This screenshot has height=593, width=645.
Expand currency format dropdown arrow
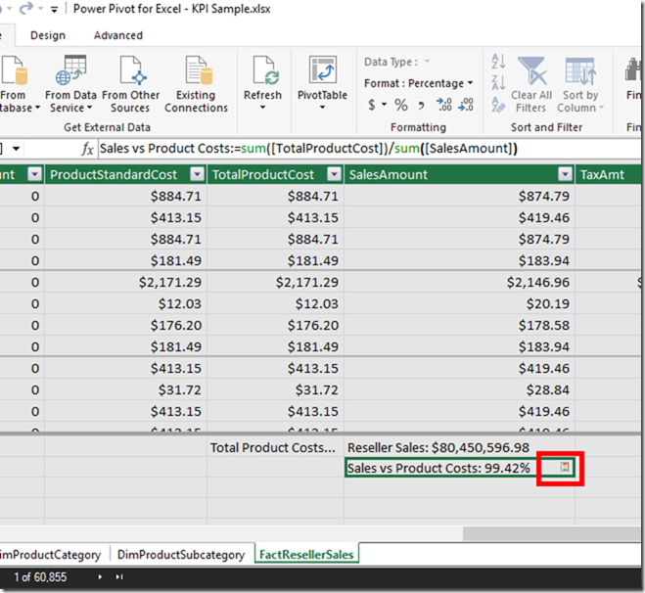point(385,105)
